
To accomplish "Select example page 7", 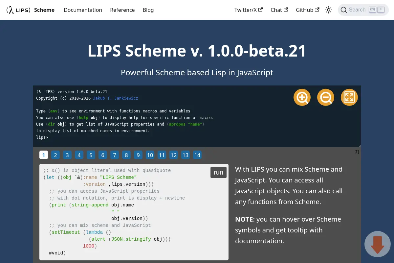I will point(115,155).
